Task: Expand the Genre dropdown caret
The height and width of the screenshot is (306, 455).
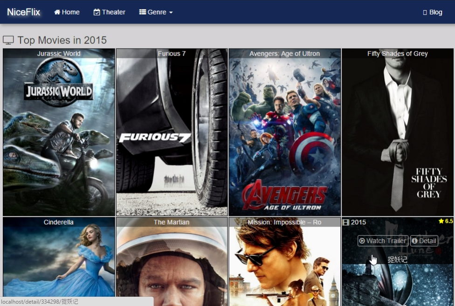Action: point(171,13)
